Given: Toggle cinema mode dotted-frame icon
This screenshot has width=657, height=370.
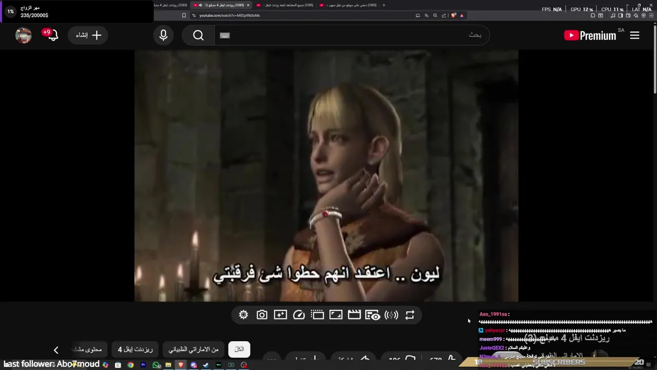Looking at the screenshot, I should (x=317, y=315).
